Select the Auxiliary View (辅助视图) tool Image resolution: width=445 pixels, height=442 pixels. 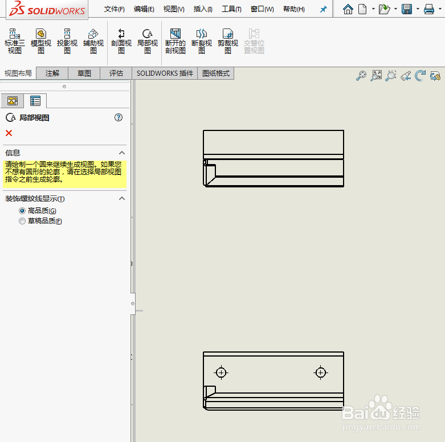[93, 41]
